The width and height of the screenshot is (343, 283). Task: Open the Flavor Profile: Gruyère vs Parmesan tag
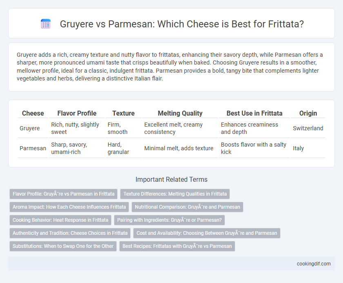(x=63, y=194)
